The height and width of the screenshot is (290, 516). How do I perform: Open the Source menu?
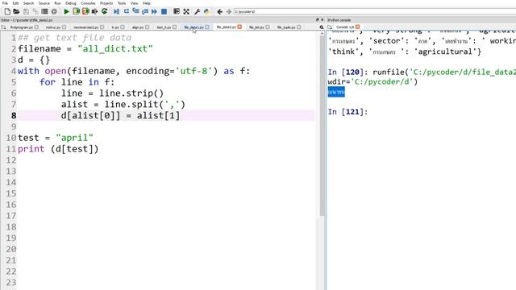44,3
